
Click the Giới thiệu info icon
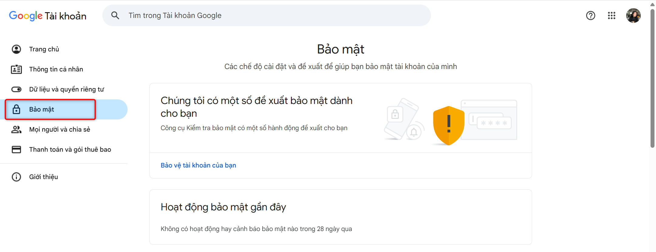(16, 177)
